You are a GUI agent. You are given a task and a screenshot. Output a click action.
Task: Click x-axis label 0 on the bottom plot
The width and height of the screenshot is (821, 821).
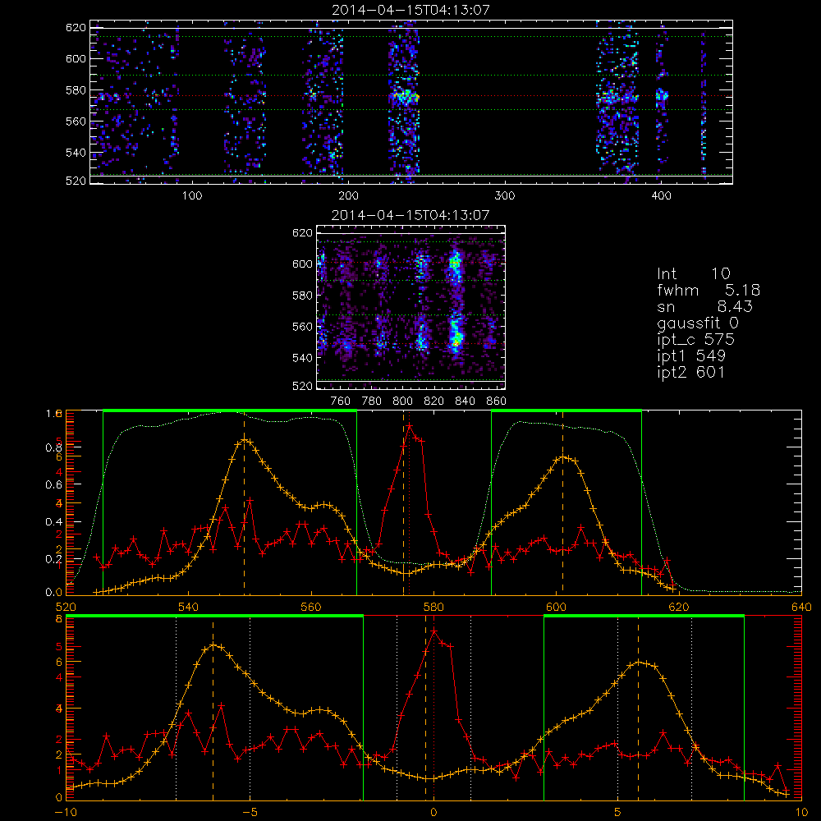pyautogui.click(x=433, y=813)
